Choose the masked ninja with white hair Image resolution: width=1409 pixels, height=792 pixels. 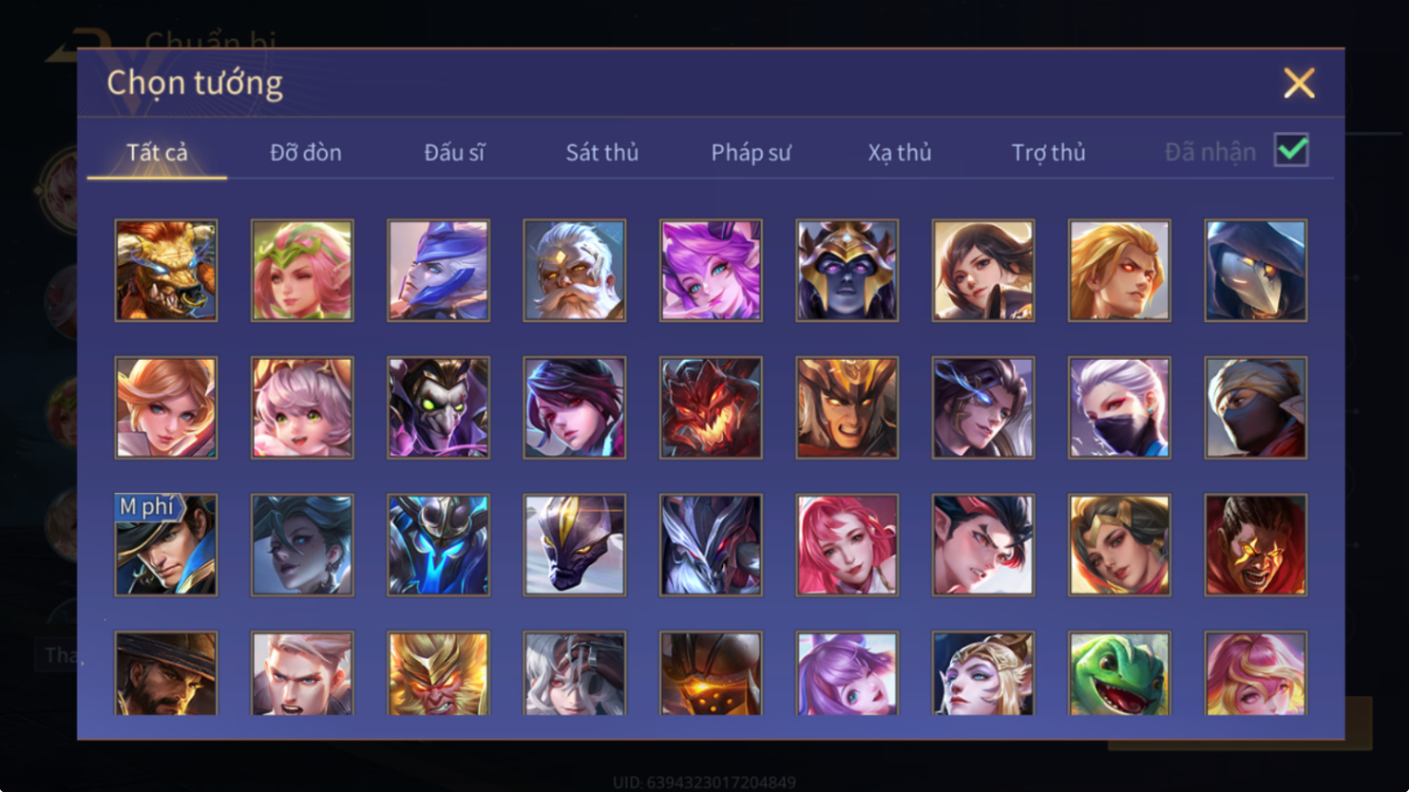1119,407
